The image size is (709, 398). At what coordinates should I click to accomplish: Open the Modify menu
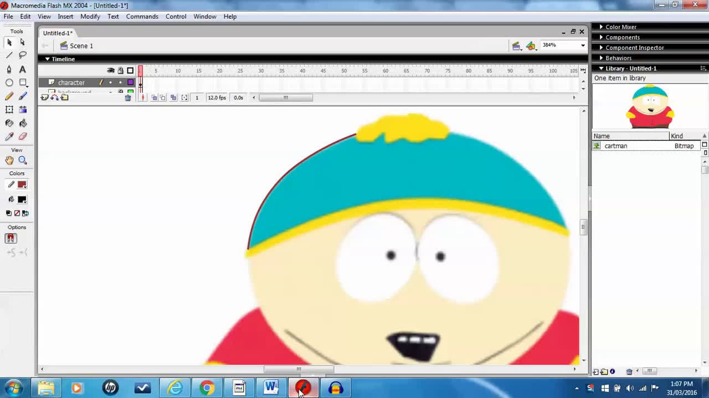pos(90,17)
